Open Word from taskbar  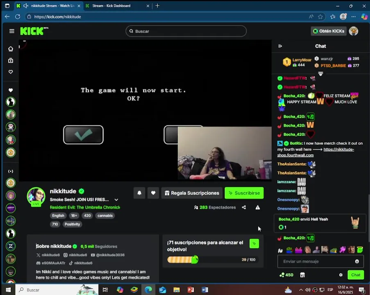(205, 290)
